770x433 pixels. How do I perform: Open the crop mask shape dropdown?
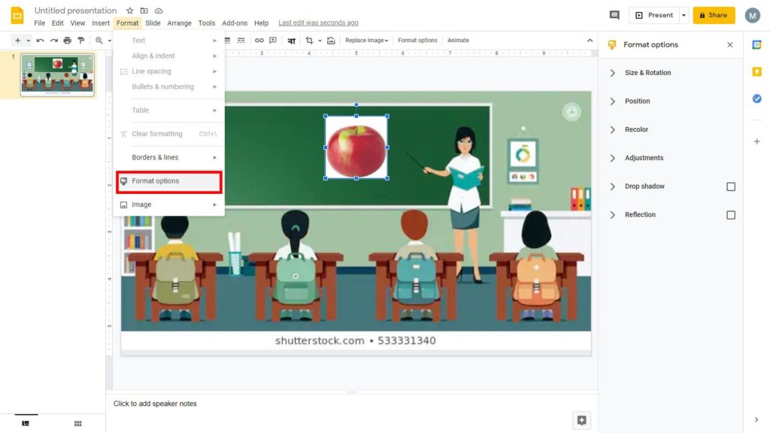tap(320, 41)
